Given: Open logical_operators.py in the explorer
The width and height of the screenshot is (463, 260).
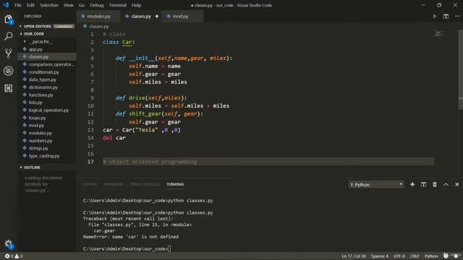Looking at the screenshot, I should point(47,110).
